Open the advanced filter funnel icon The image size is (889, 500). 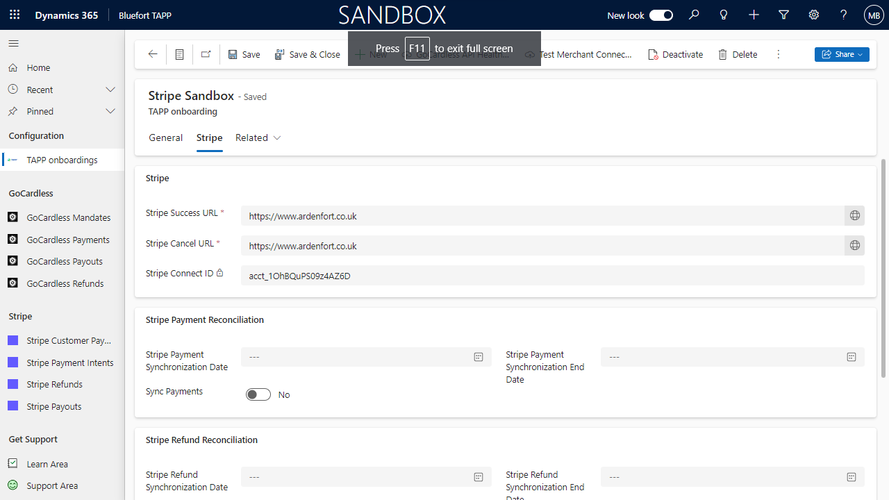[x=783, y=15]
